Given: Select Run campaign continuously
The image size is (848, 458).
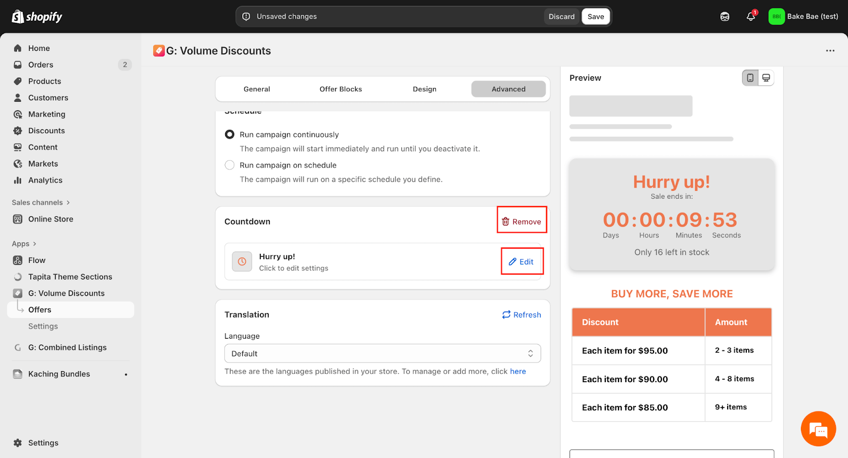Looking at the screenshot, I should coord(229,135).
